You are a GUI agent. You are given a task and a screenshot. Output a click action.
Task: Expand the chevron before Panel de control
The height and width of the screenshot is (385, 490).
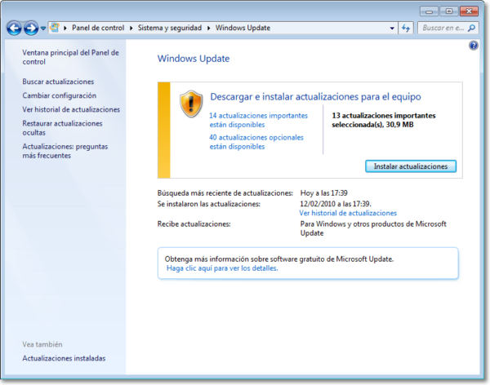(65, 28)
